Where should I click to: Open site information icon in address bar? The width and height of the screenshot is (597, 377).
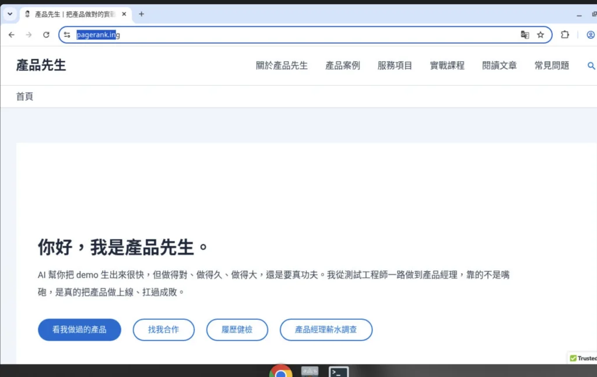point(67,34)
